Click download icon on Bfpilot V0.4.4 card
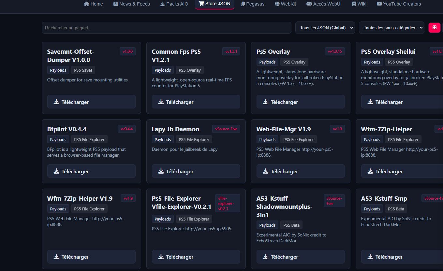Screen dimensions: 443x271 click(x=56, y=171)
